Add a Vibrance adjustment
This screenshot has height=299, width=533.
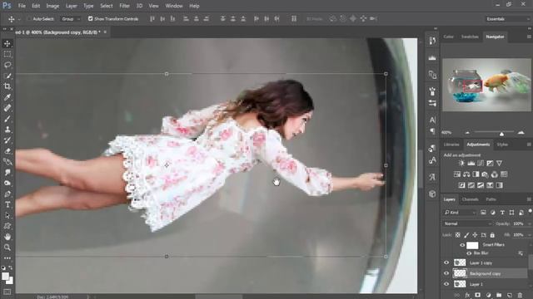coord(499,164)
